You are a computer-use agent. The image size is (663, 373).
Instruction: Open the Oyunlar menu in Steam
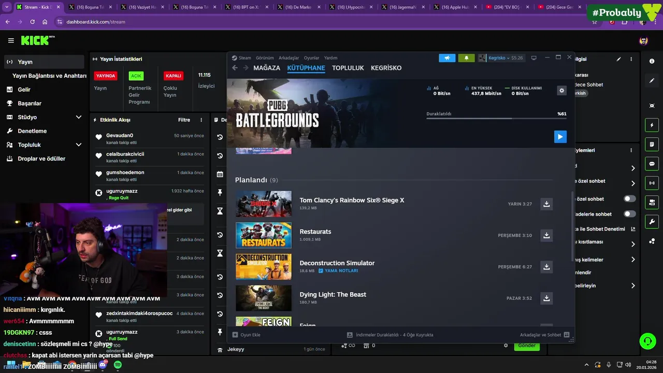(x=311, y=58)
